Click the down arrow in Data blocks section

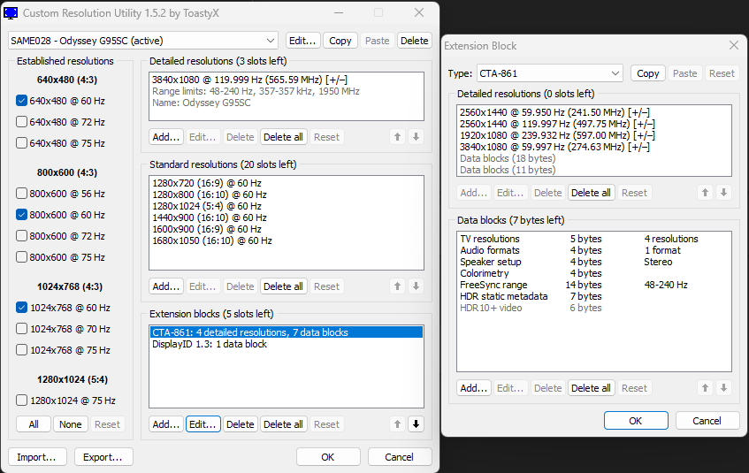click(x=723, y=388)
